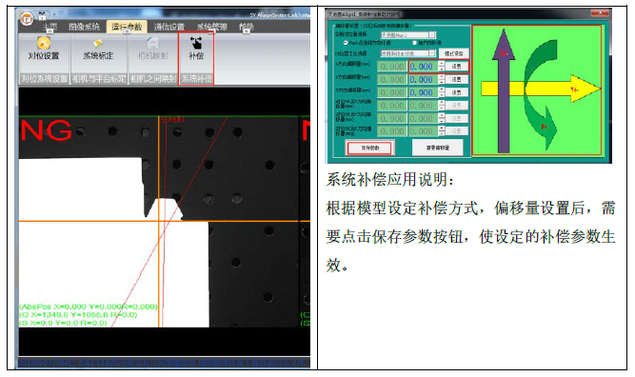Viewport: 635px width, 377px height.
Task: Click the zero offset reset button
Action: [x=437, y=148]
